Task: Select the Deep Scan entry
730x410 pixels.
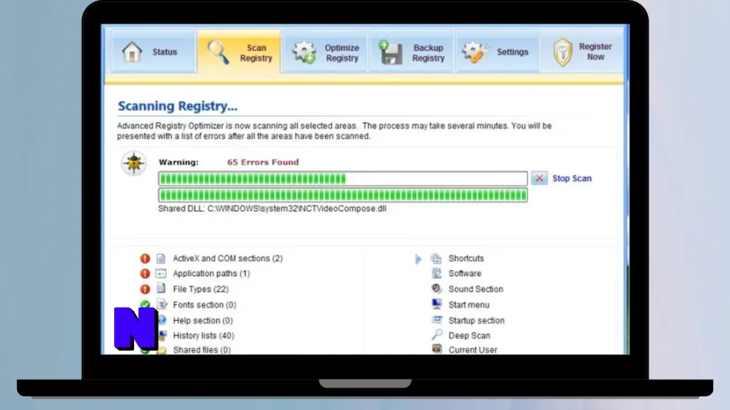Action: coord(469,336)
